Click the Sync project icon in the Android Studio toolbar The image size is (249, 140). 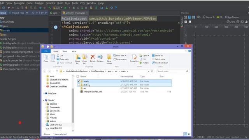tap(4, 8)
